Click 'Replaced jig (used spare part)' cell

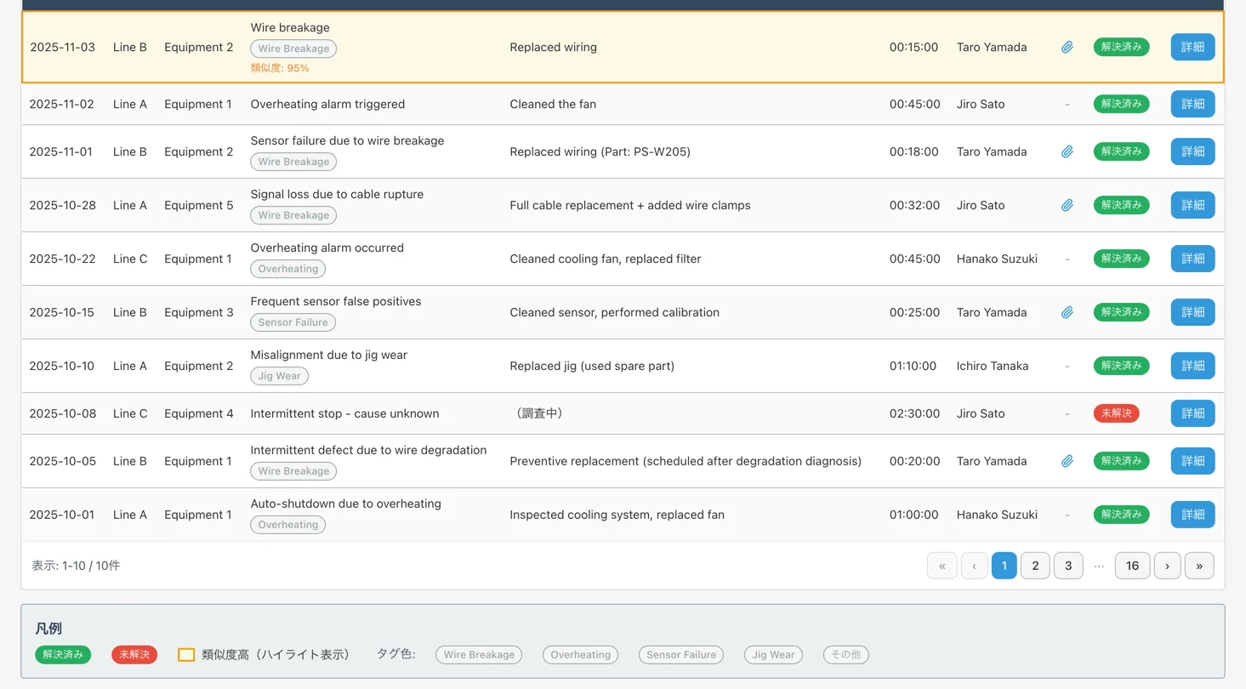592,366
